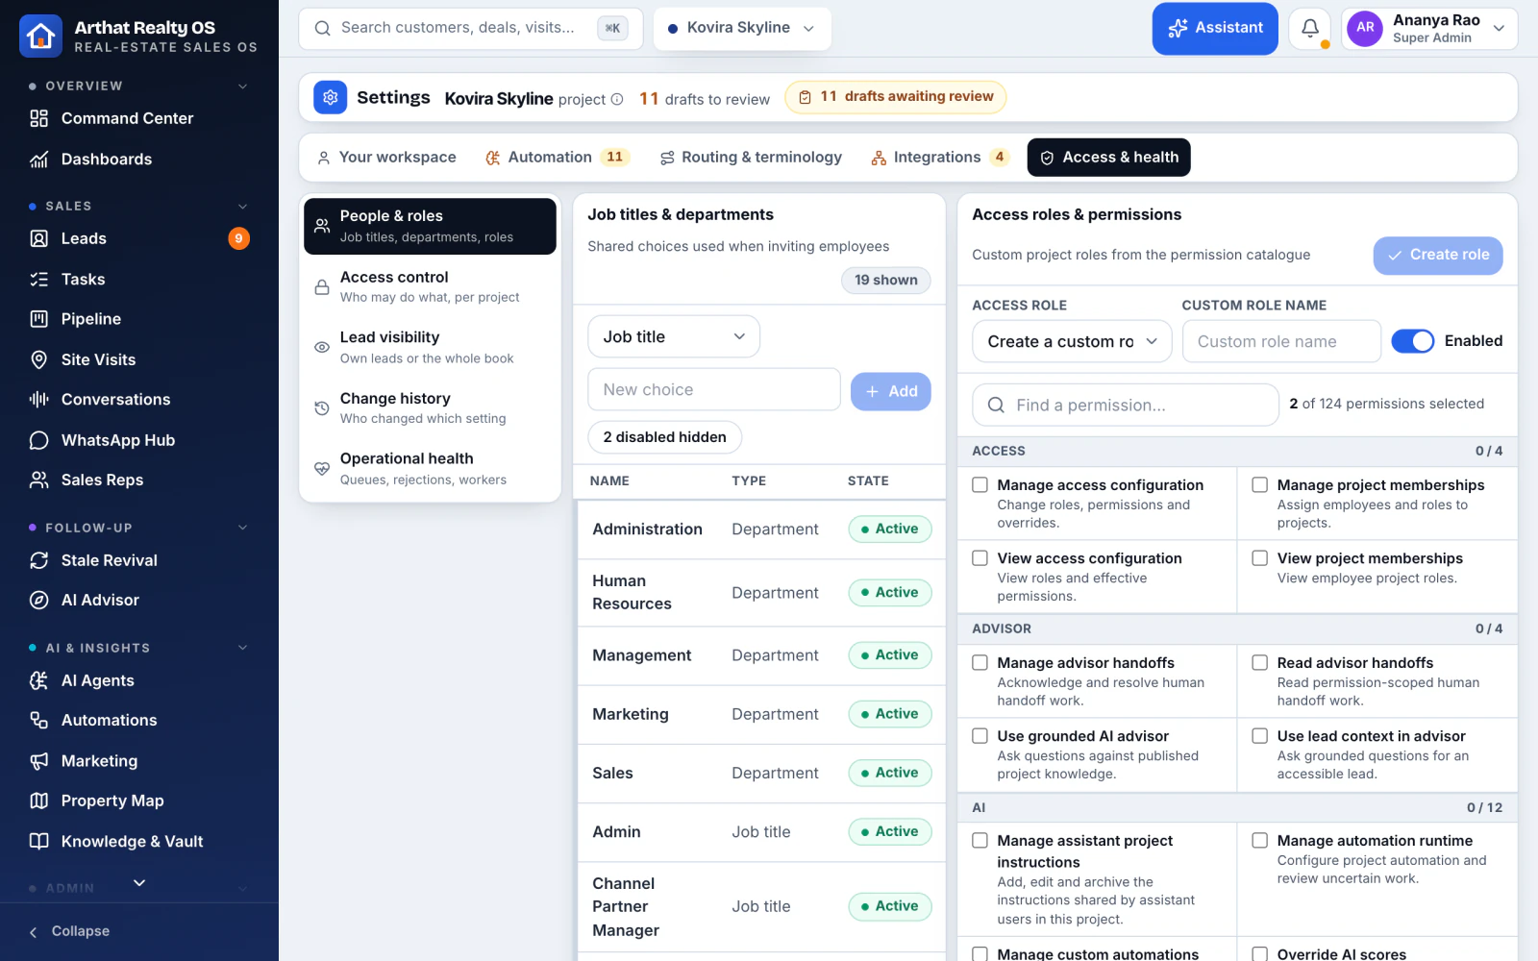Image resolution: width=1538 pixels, height=961 pixels.
Task: Open Property Map icon
Action: coord(38,801)
